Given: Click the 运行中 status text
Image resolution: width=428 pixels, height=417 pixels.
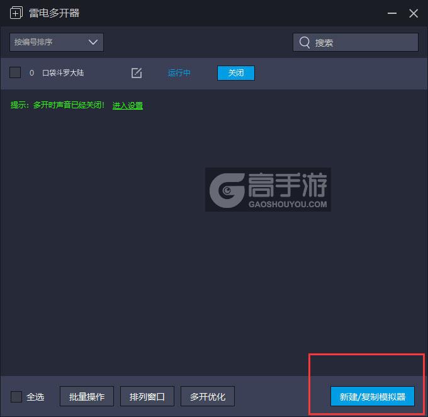Looking at the screenshot, I should tap(179, 73).
